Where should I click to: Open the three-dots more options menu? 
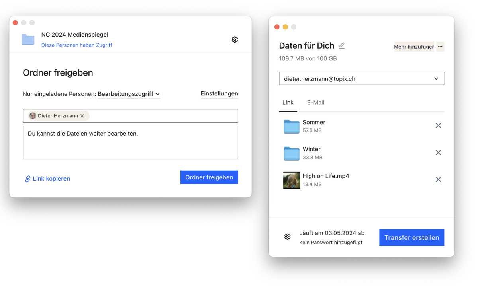point(440,47)
